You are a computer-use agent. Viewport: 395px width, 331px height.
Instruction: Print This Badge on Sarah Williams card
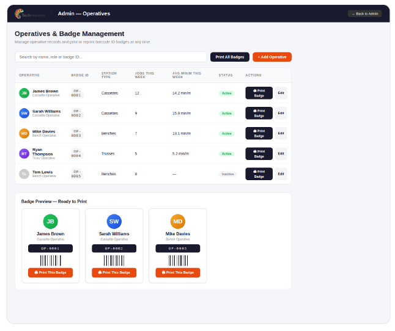114,272
